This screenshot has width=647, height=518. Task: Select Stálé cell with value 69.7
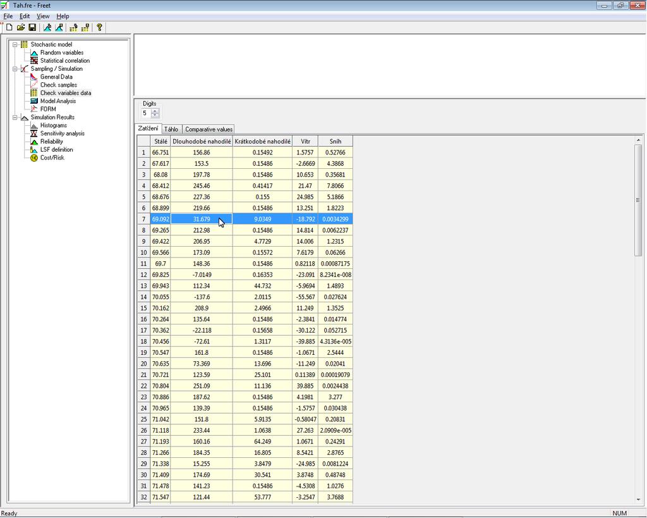click(x=160, y=264)
